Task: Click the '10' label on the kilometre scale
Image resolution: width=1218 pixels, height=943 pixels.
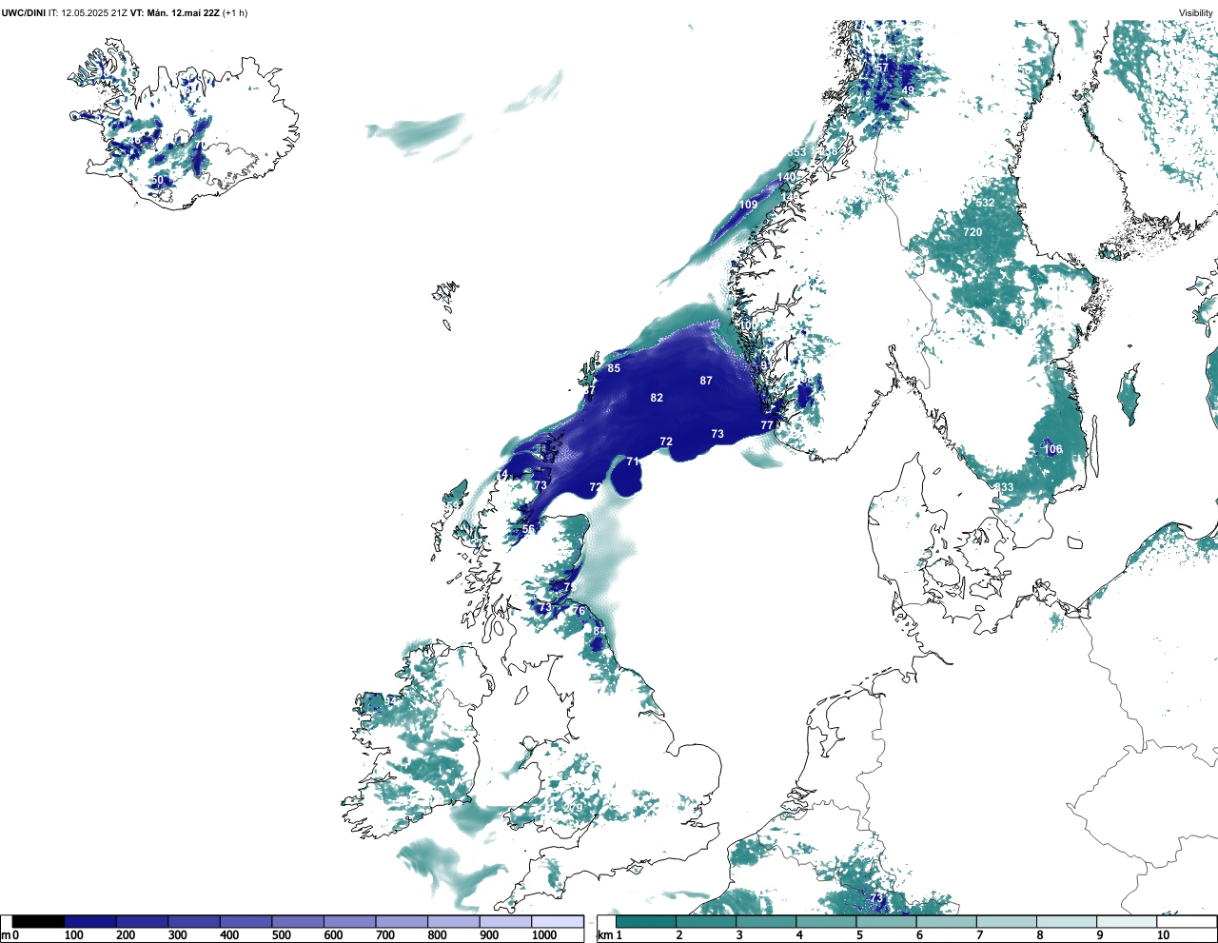Action: pyautogui.click(x=1163, y=935)
